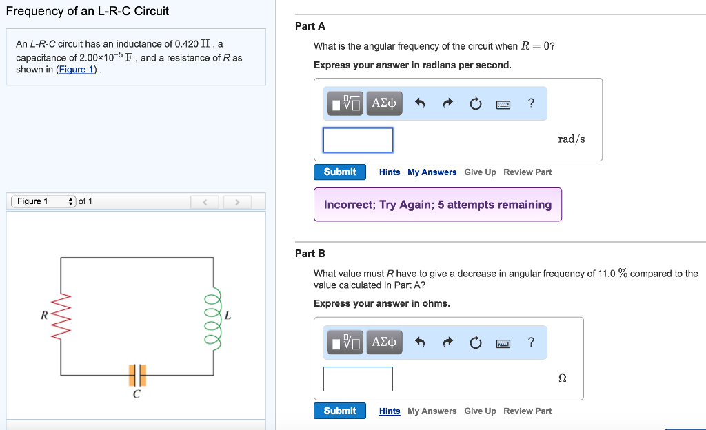Reset Part A answer with refresh icon
Image resolution: width=706 pixels, height=430 pixels.
[475, 104]
